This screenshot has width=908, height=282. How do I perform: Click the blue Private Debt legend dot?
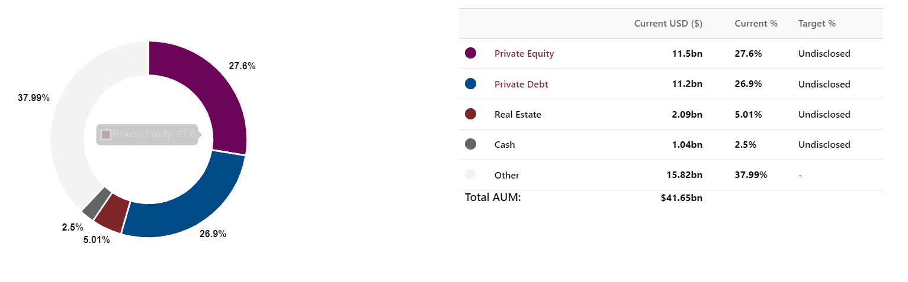pyautogui.click(x=471, y=84)
